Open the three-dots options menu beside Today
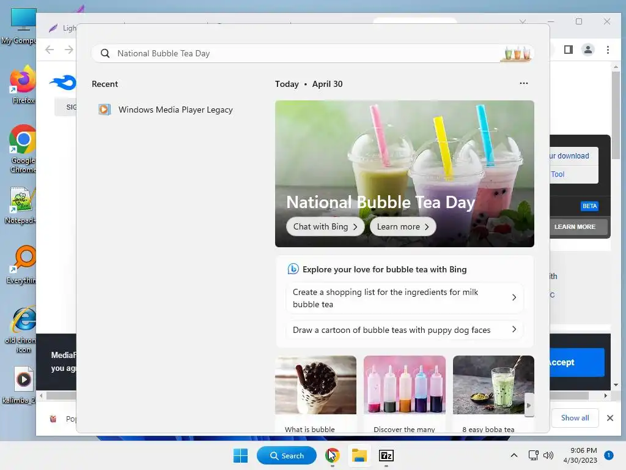The width and height of the screenshot is (626, 470). [x=524, y=83]
